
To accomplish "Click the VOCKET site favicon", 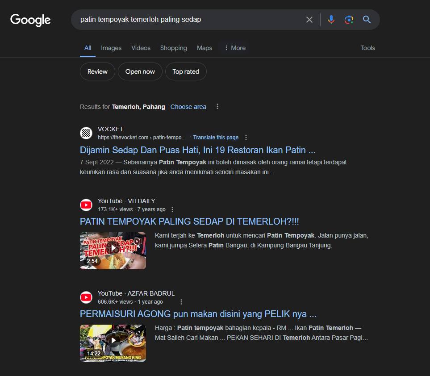I will pyautogui.click(x=86, y=133).
